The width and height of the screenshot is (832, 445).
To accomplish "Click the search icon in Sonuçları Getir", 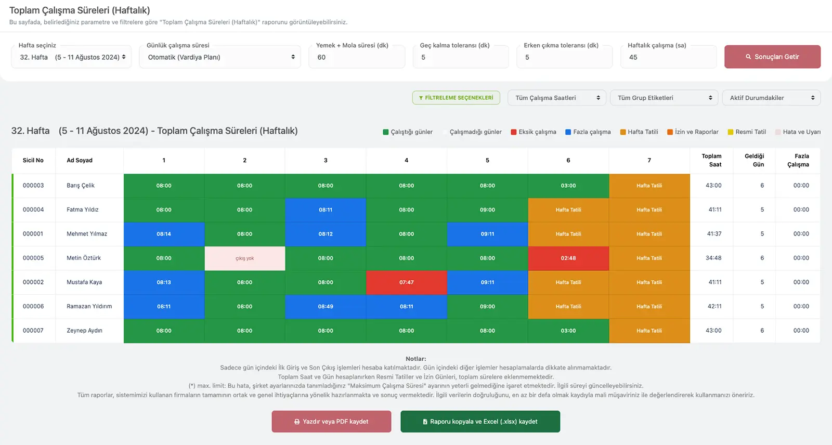I will click(748, 57).
